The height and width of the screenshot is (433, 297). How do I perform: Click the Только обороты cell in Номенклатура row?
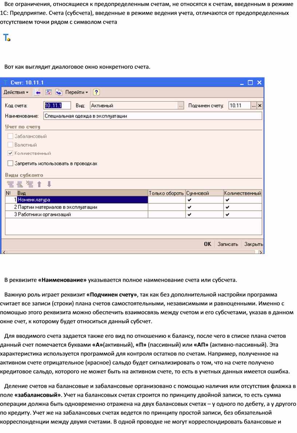pyautogui.click(x=167, y=200)
